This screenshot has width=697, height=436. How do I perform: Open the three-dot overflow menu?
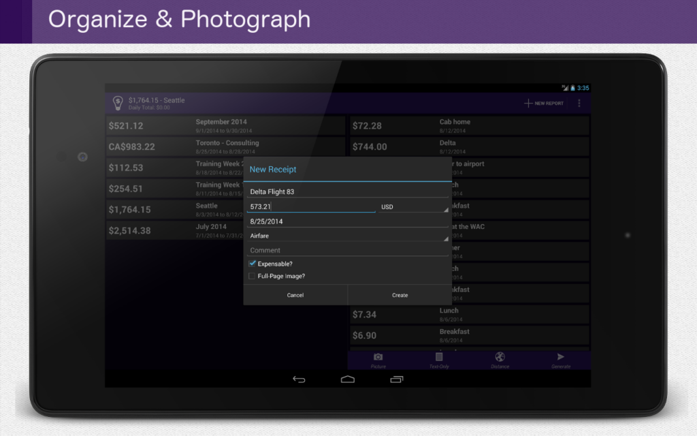[579, 104]
